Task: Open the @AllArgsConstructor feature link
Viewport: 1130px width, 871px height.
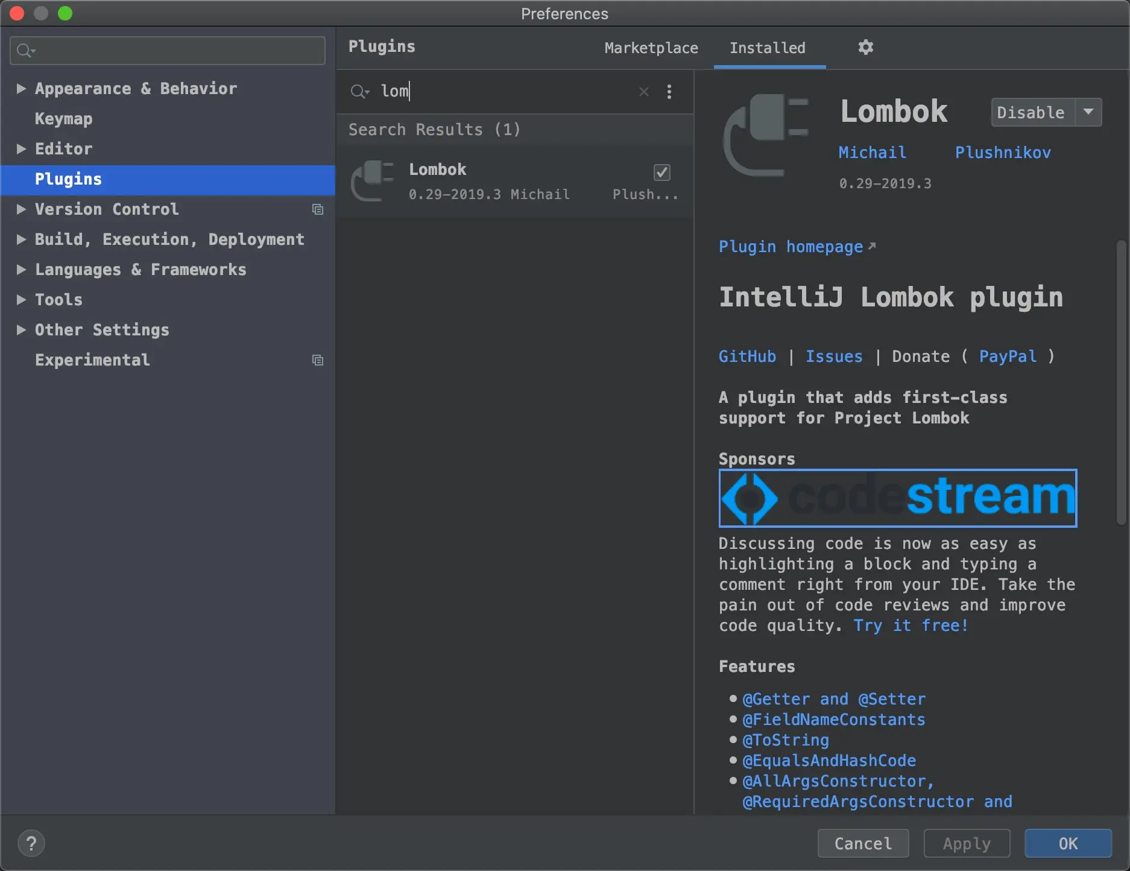Action: point(838,781)
